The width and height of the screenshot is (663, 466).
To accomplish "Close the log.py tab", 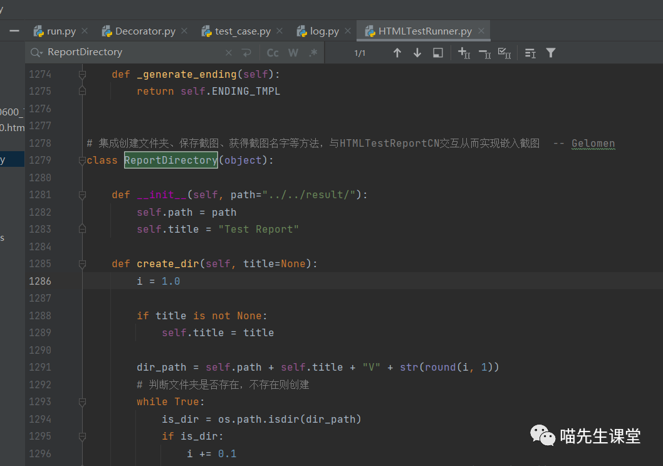I will 348,31.
